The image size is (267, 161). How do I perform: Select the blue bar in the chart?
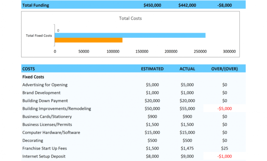coord(130,35)
